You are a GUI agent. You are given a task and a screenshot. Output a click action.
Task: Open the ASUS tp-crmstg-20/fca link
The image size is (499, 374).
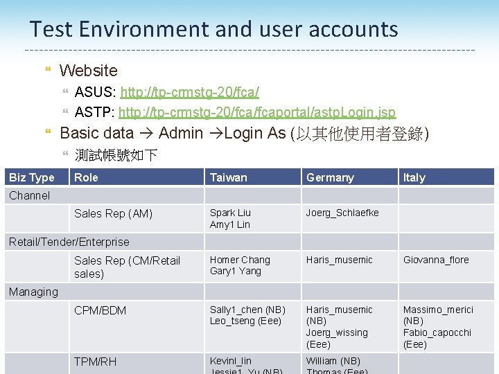point(190,92)
